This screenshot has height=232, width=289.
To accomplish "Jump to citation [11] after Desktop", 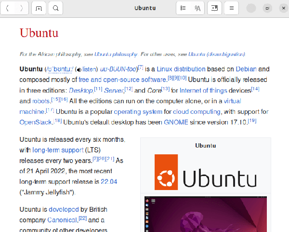I will pos(98,89).
